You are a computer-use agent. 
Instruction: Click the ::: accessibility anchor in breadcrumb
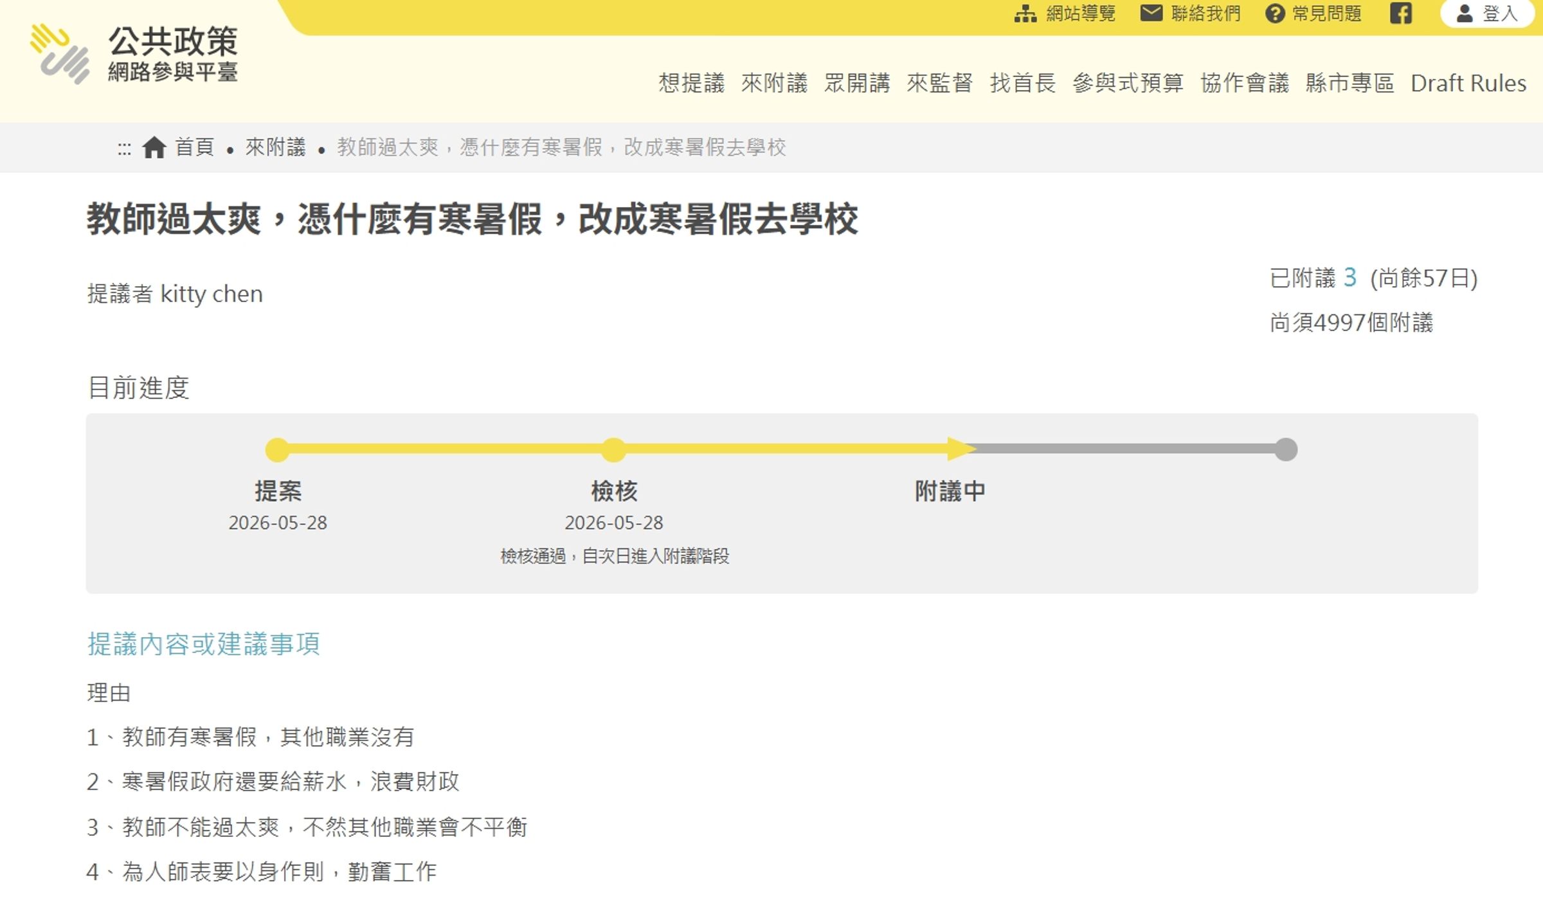pyautogui.click(x=124, y=149)
